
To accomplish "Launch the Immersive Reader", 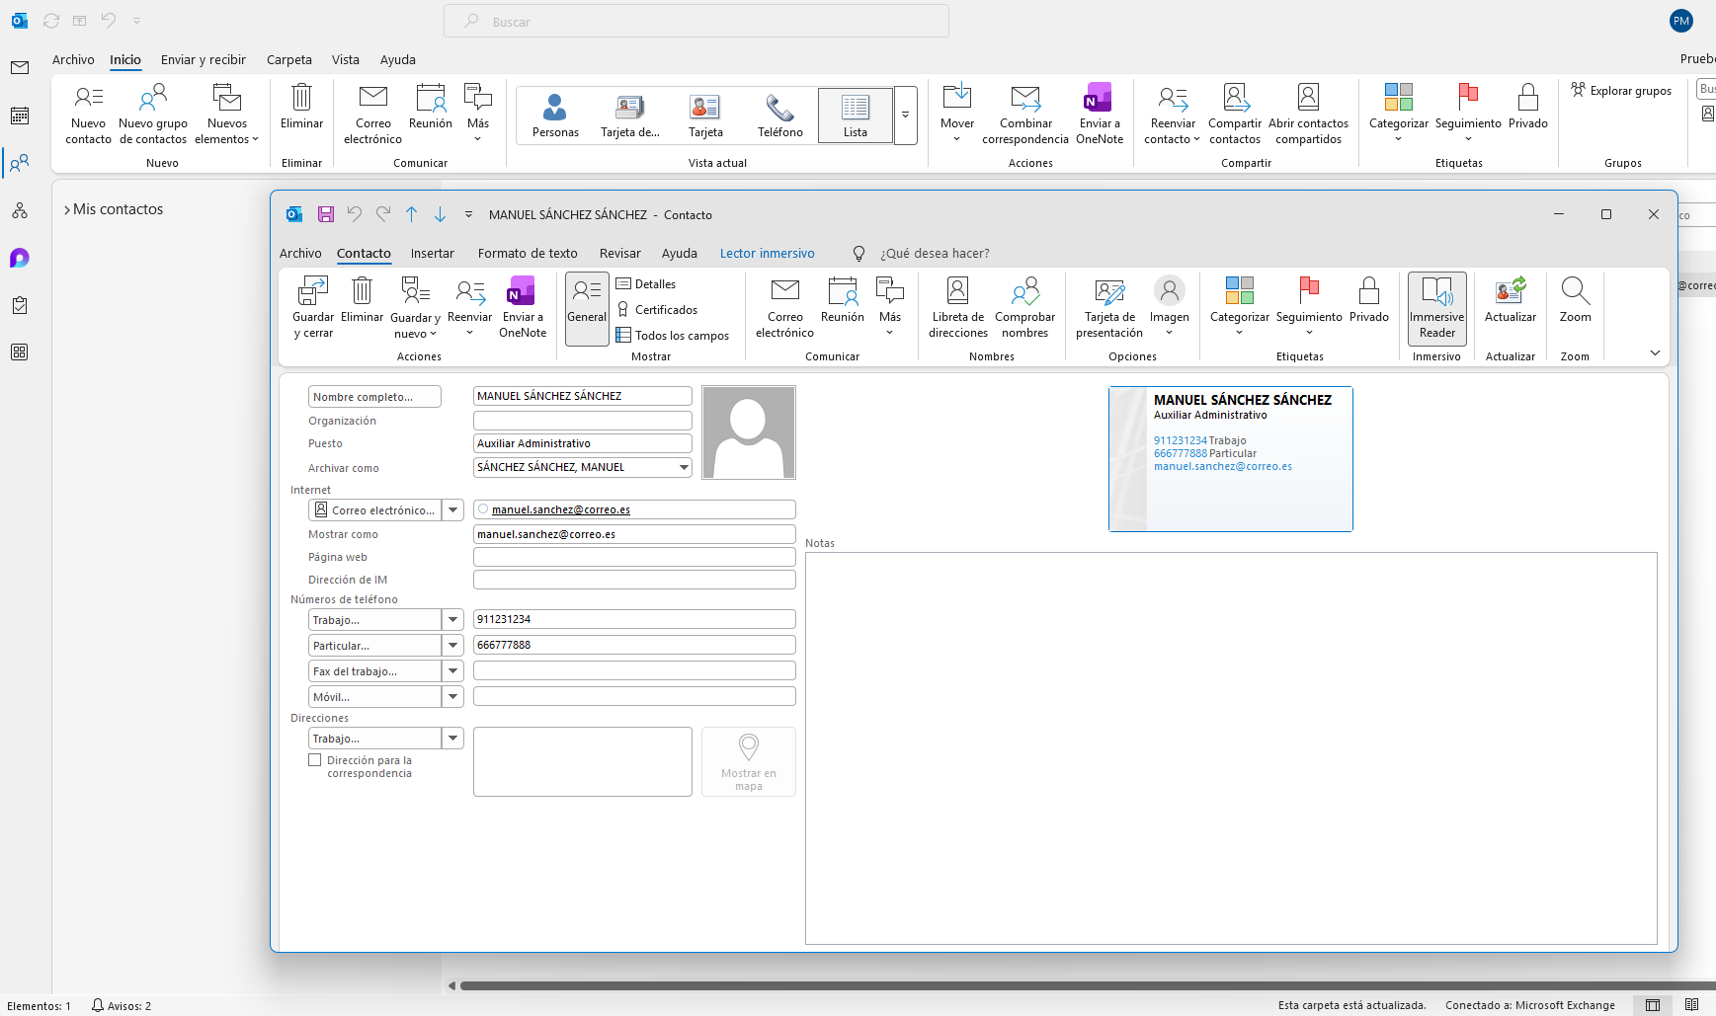I will [1436, 308].
